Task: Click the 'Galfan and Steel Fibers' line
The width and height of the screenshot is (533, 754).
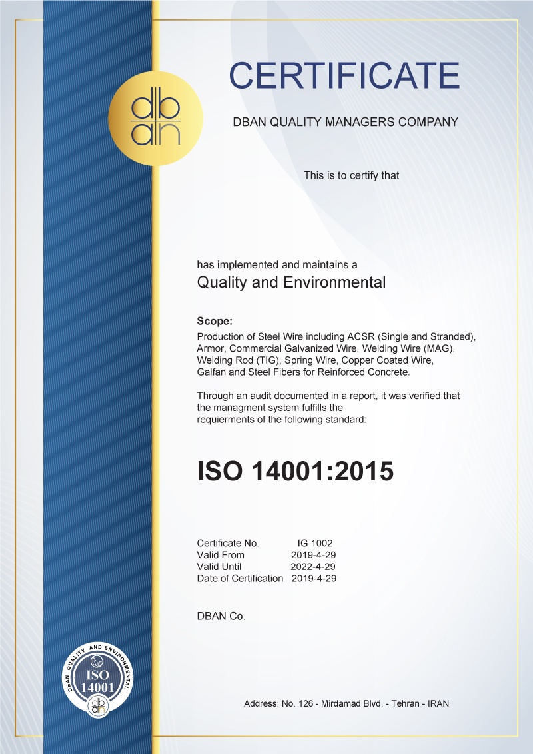Action: coord(304,372)
